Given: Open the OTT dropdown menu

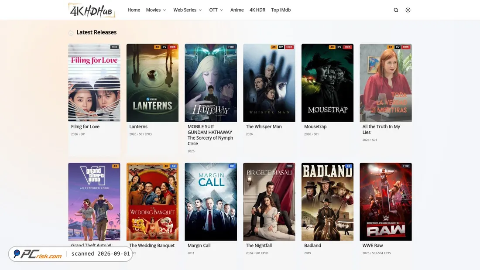Looking at the screenshot, I should [216, 10].
